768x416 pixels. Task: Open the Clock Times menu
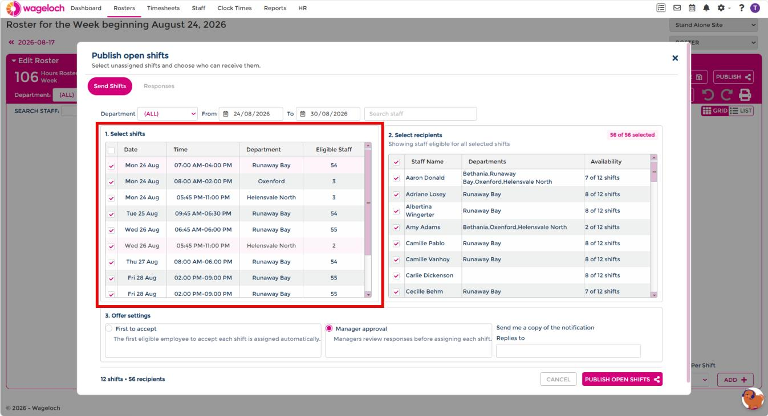coord(234,8)
